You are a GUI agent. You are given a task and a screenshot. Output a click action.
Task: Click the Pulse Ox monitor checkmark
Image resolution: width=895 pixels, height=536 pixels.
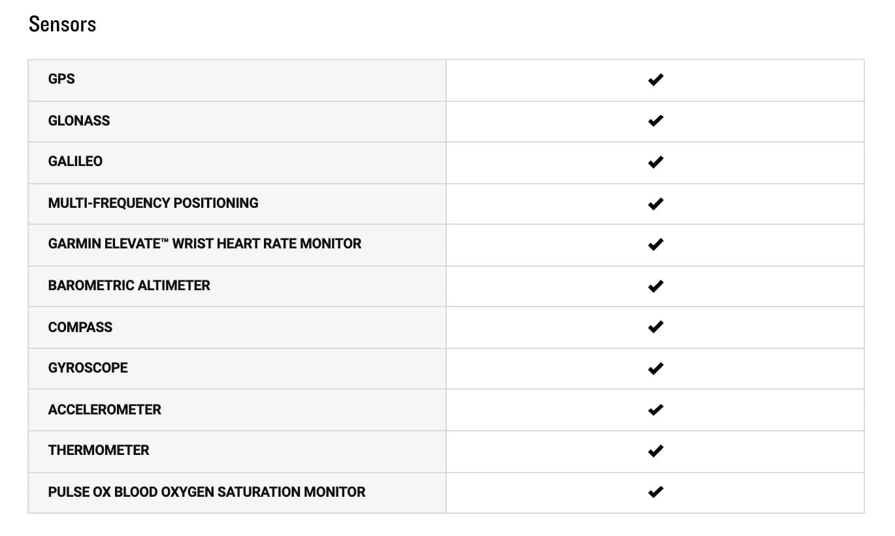(655, 492)
